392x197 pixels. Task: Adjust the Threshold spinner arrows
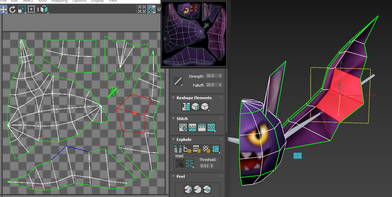coord(212,165)
